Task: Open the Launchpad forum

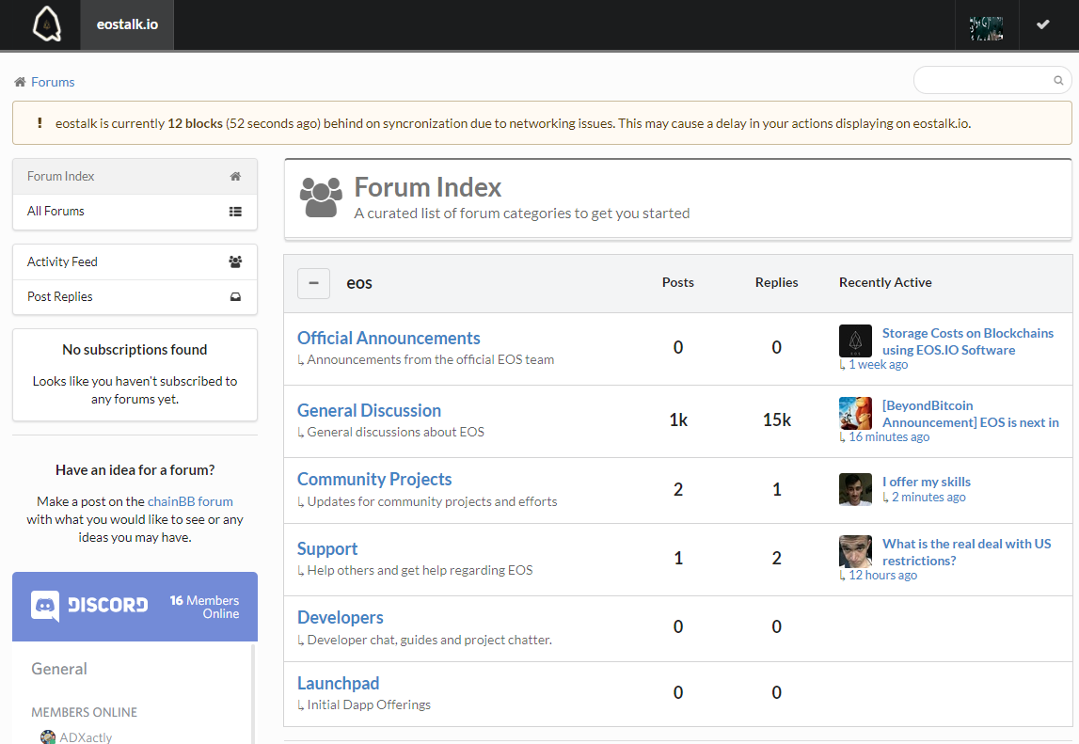Action: (x=339, y=684)
